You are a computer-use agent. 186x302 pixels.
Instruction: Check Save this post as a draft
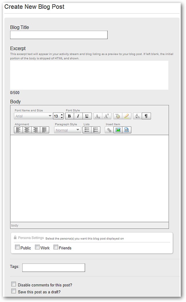pyautogui.click(x=14, y=291)
